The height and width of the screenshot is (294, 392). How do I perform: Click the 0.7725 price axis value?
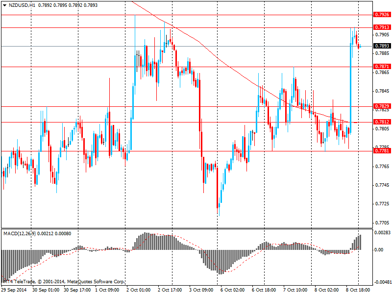pyautogui.click(x=382, y=204)
